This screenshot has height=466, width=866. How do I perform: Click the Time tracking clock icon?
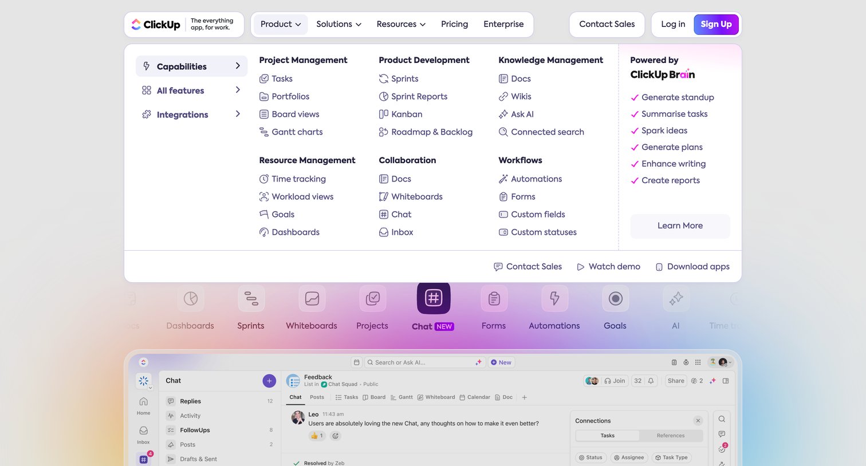(x=264, y=179)
